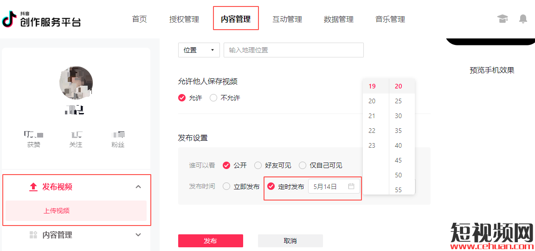535x251 pixels.
Task: Click the 输入地理位置 input field
Action: coord(293,50)
